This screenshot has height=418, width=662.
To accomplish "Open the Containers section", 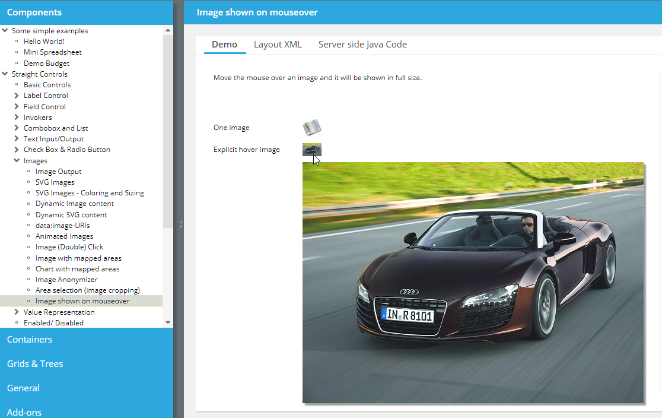I will (30, 340).
